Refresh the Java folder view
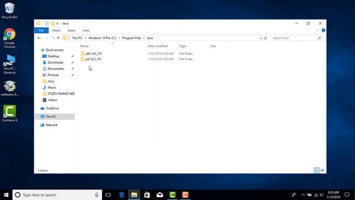Screen dimensions: 355x200 [x=265, y=38]
